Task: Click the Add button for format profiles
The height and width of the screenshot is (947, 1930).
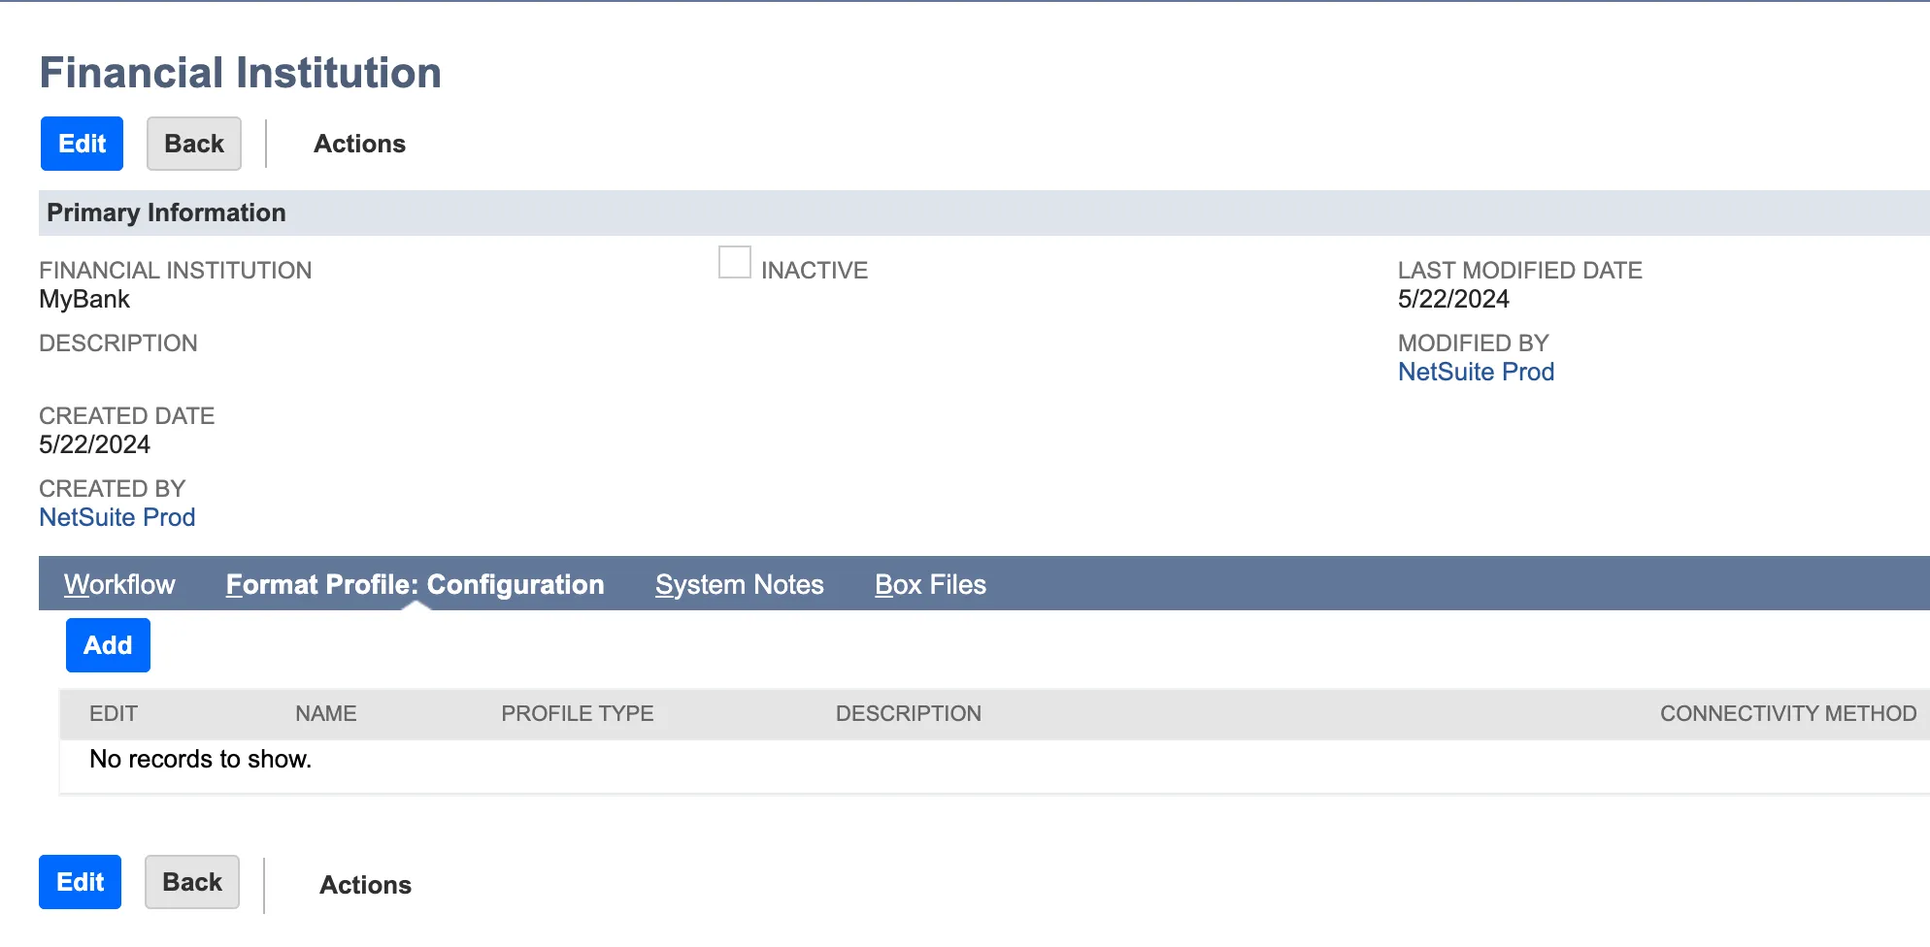Action: click(x=108, y=645)
